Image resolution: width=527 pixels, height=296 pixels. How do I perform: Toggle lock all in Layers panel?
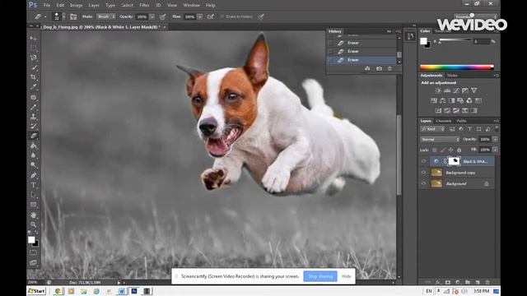[x=459, y=150]
